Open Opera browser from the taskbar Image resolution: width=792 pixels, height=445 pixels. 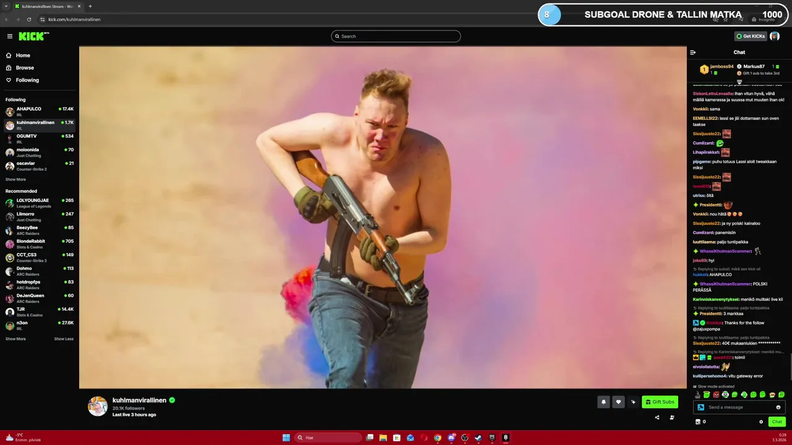pos(424,438)
